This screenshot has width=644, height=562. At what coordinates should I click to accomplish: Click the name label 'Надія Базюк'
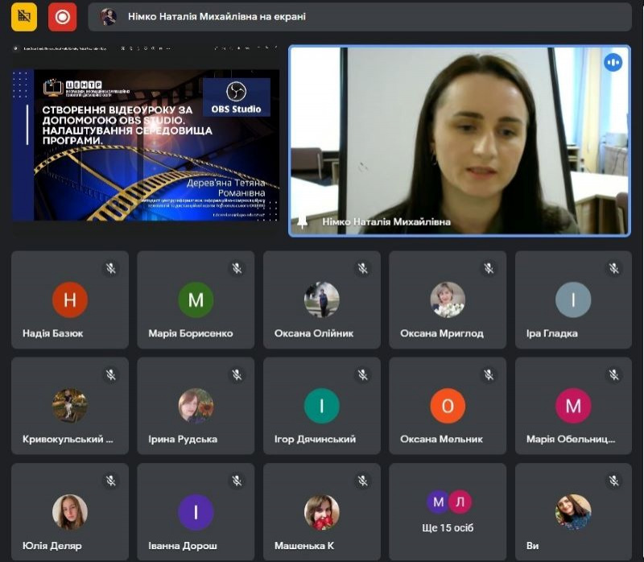click(x=52, y=333)
